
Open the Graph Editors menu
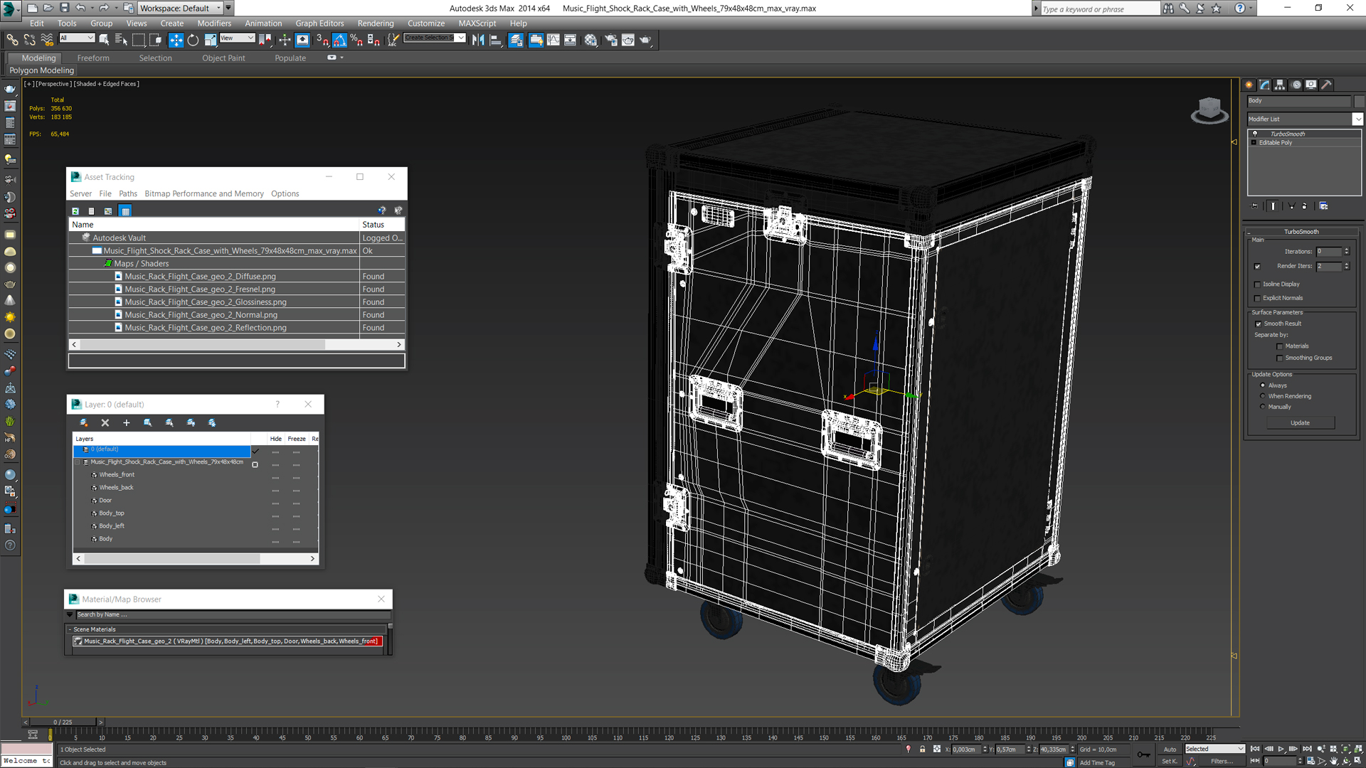(319, 23)
